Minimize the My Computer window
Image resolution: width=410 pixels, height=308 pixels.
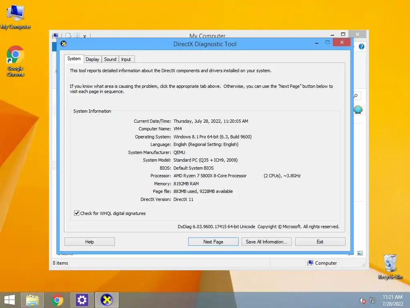tap(332, 34)
